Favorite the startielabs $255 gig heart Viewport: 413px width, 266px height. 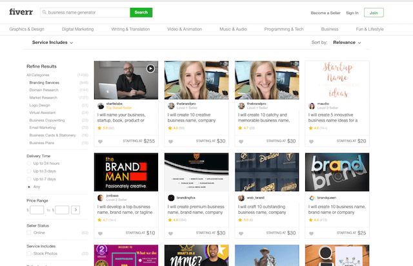[101, 142]
